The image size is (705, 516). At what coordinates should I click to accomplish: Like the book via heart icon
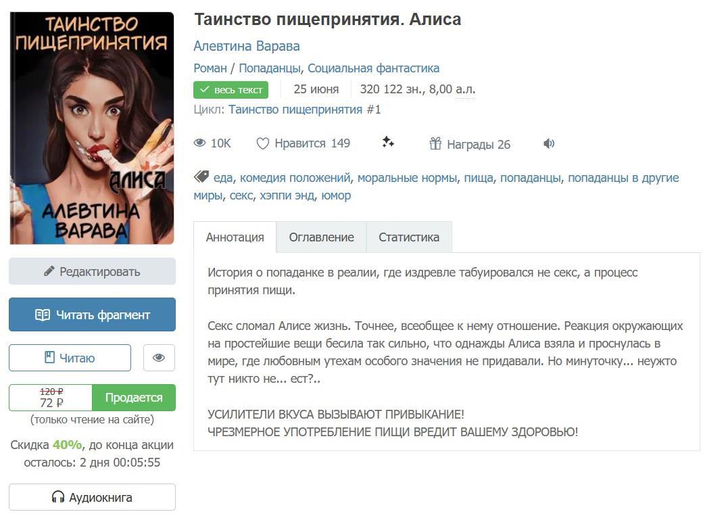click(262, 143)
